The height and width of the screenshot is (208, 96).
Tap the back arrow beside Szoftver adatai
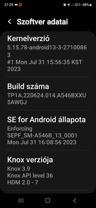[x=9, y=22]
